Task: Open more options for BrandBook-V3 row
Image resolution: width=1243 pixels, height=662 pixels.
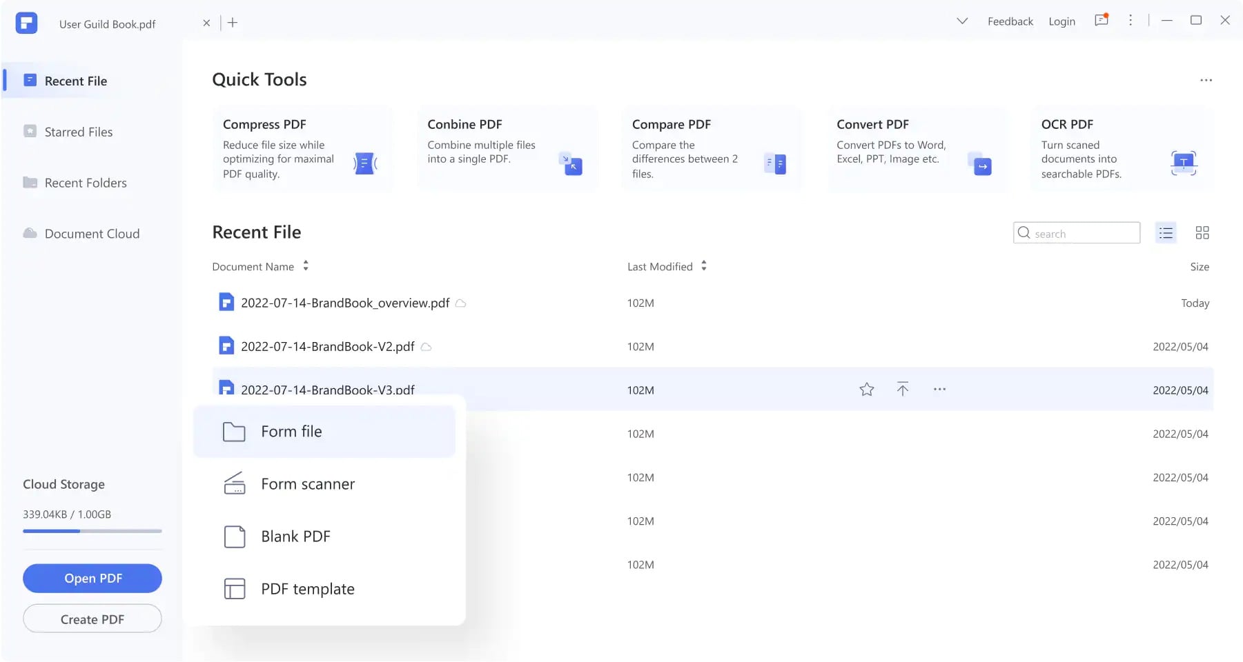Action: pos(939,390)
